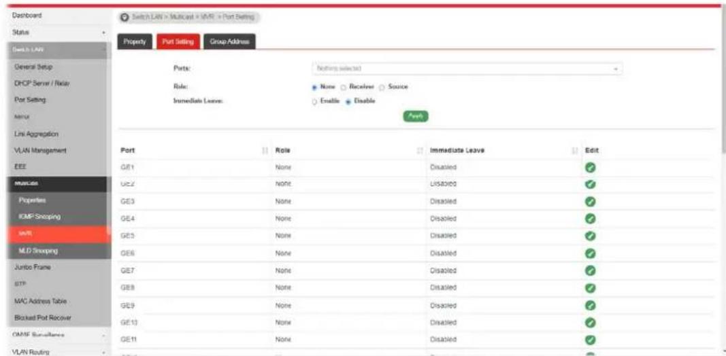The image size is (726, 356).
Task: Sort by Immediate Leave column sort icon
Action: pyautogui.click(x=574, y=151)
